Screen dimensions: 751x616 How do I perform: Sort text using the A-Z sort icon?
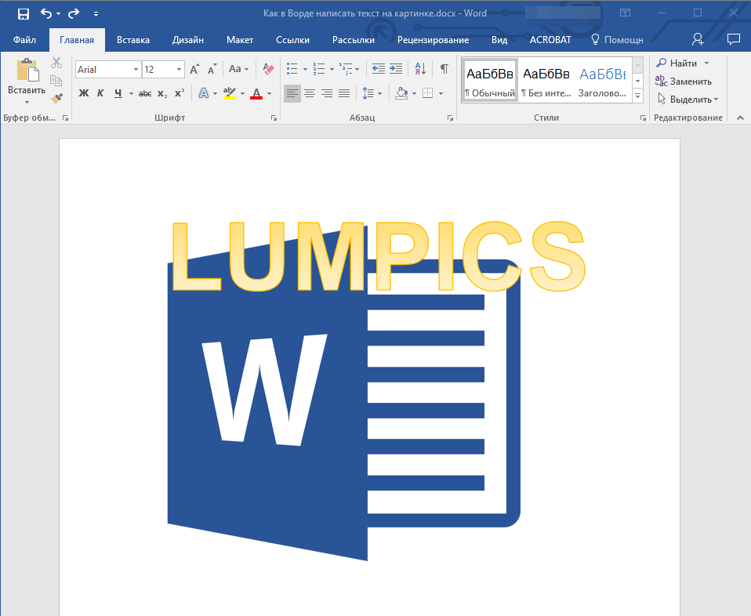point(420,69)
